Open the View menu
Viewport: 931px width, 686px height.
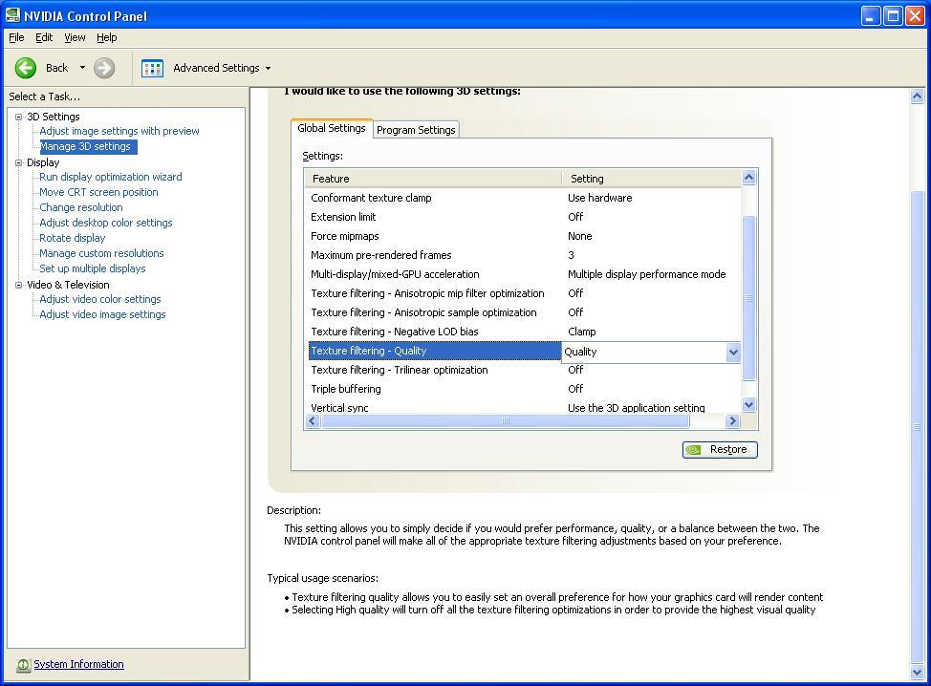[x=74, y=37]
